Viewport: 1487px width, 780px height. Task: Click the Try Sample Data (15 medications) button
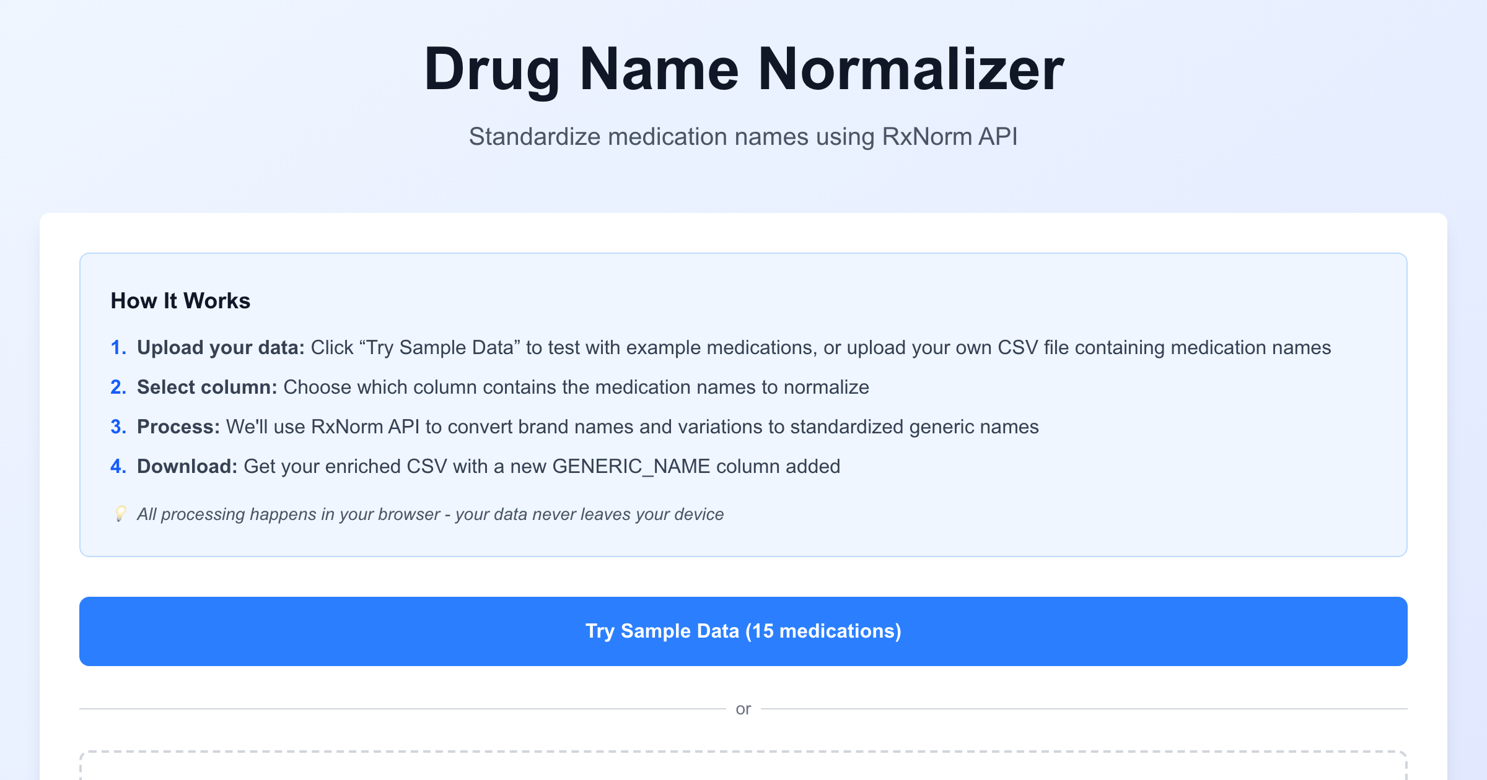click(743, 631)
